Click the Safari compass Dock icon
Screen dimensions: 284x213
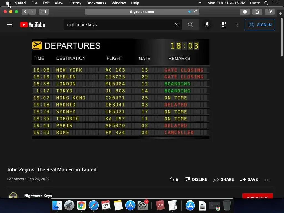coord(94,205)
